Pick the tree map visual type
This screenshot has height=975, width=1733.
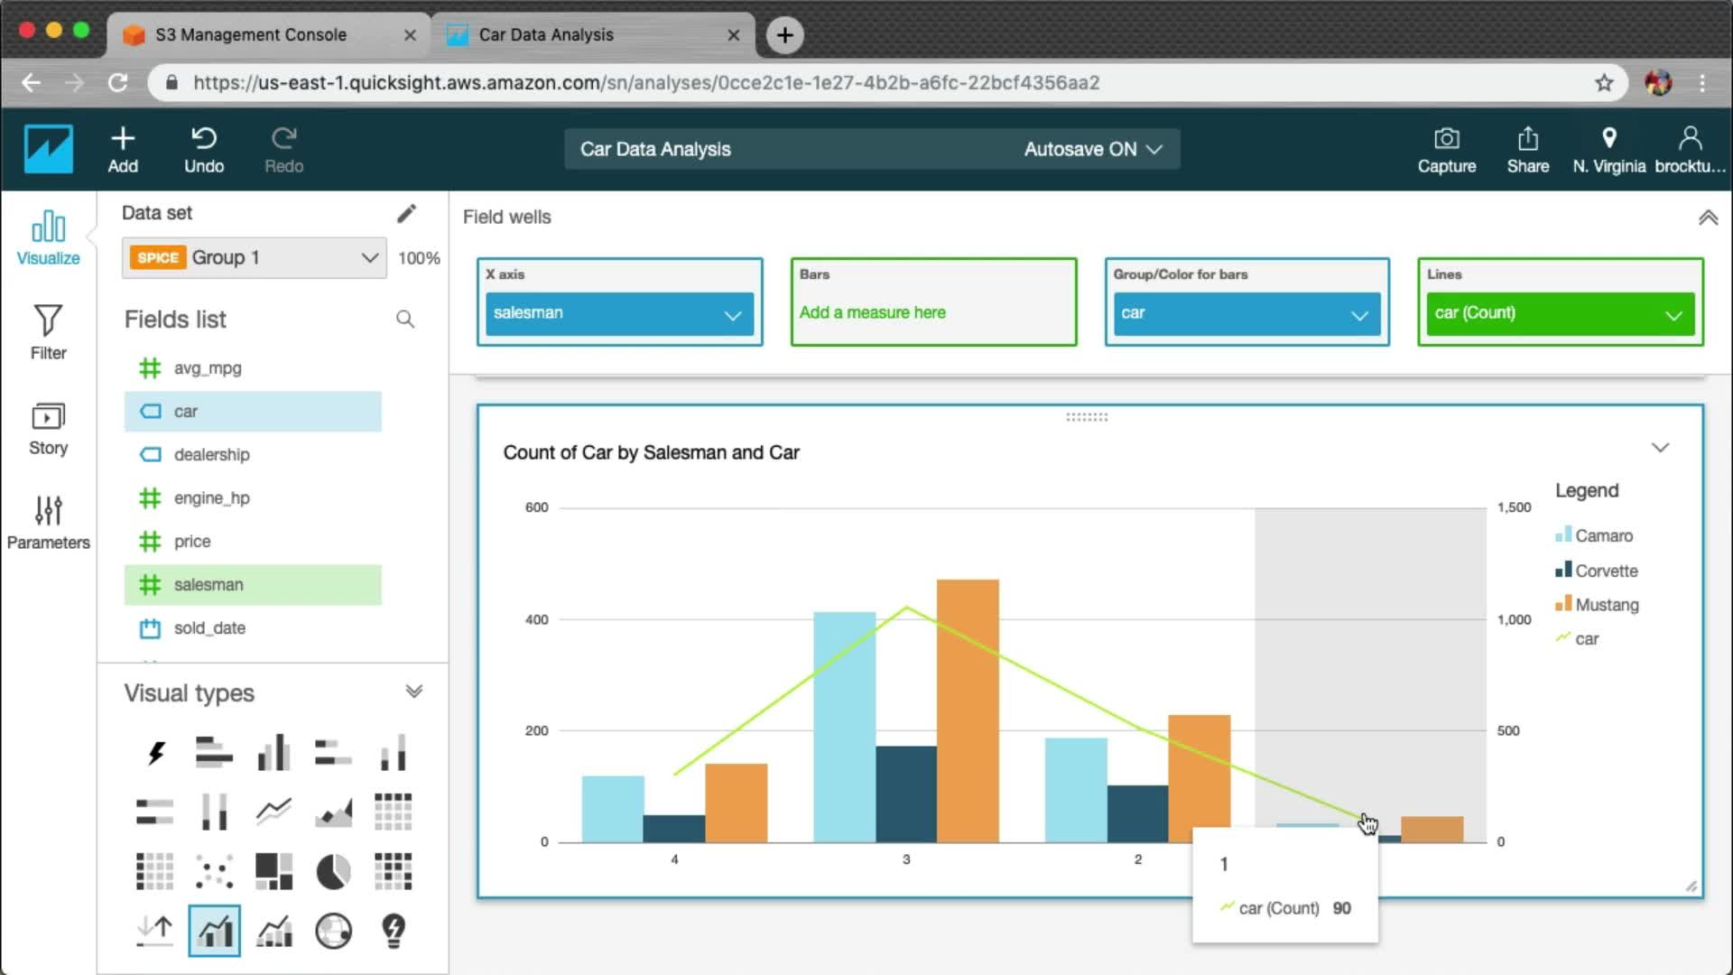pyautogui.click(x=273, y=871)
